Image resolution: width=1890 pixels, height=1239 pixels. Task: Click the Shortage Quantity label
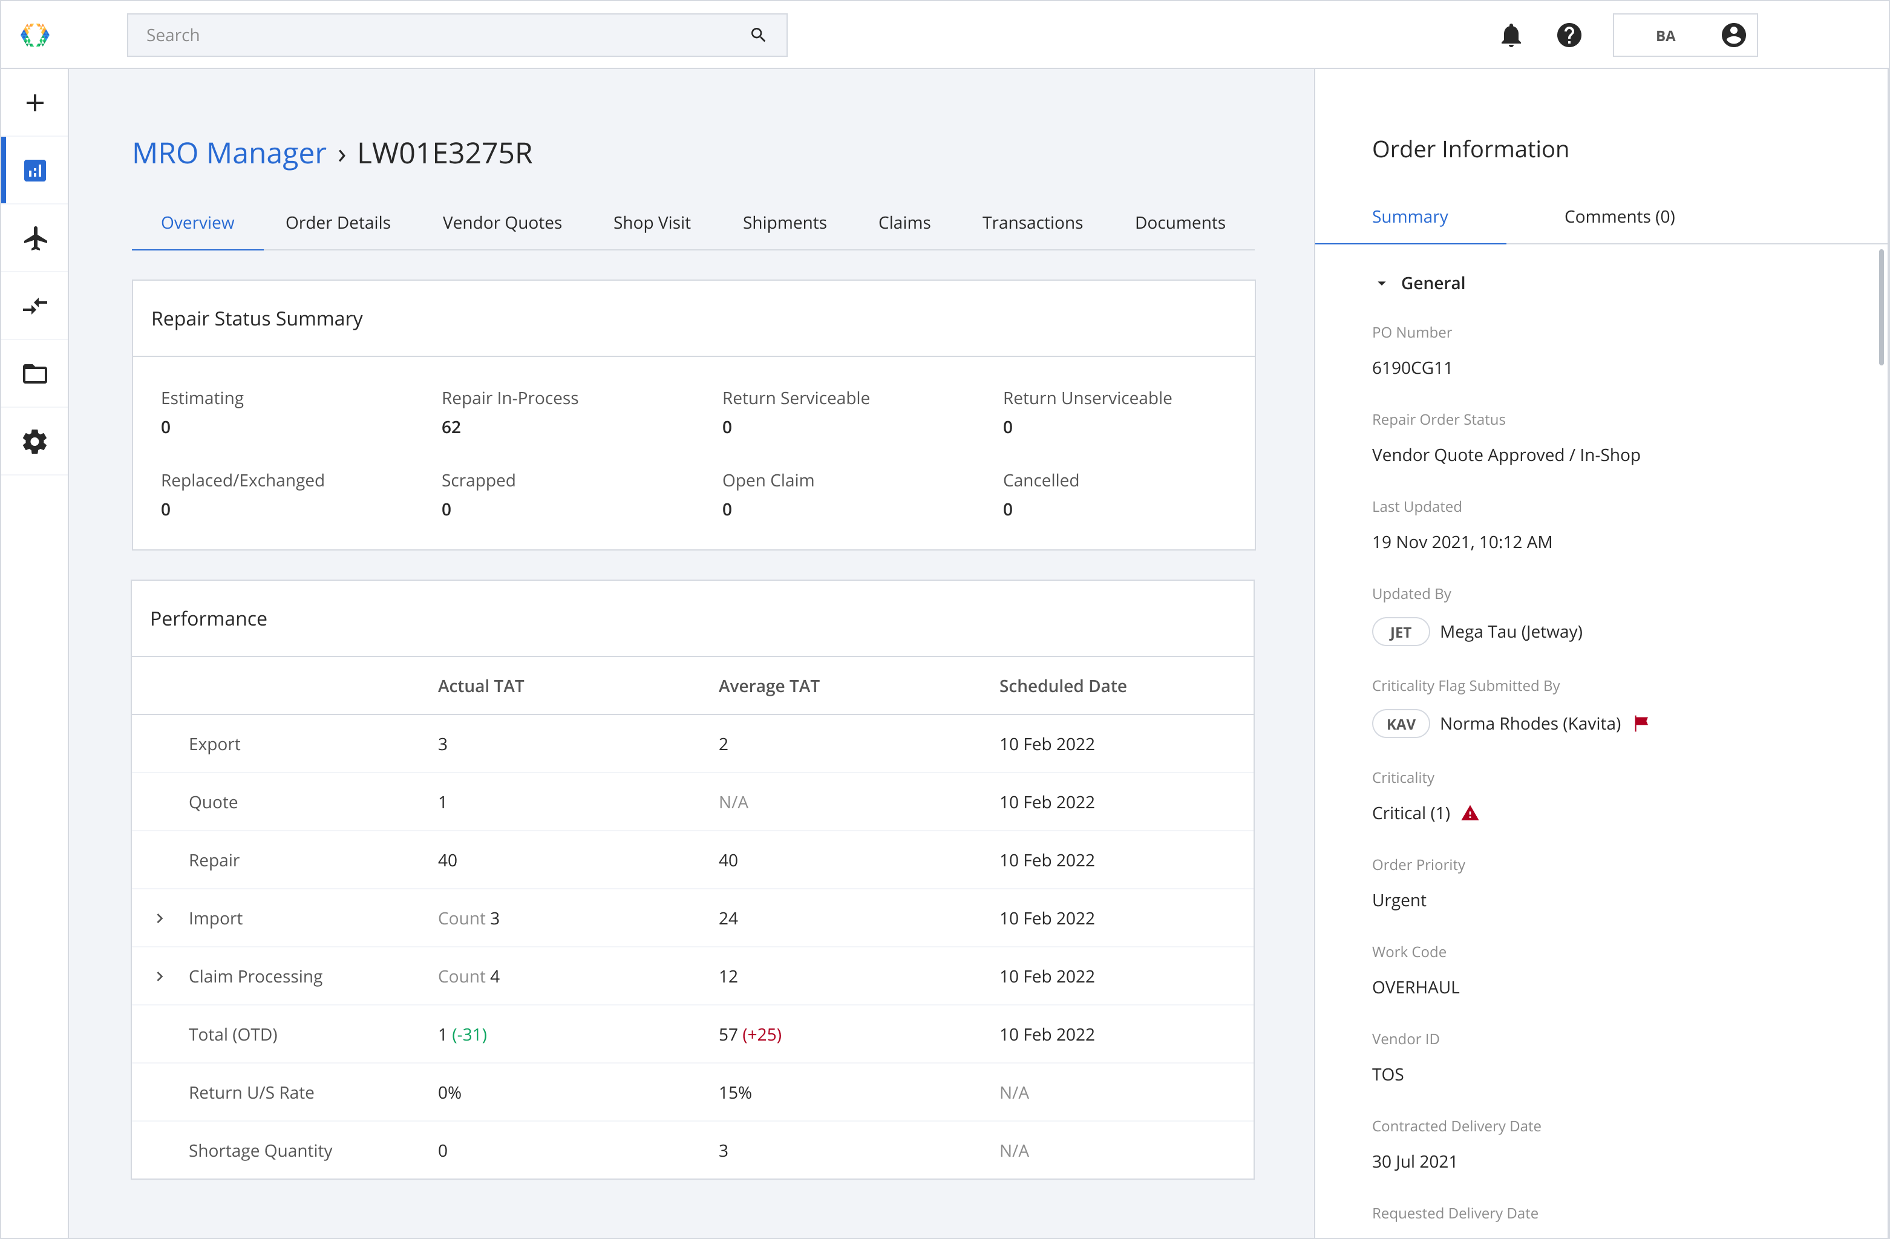click(260, 1151)
